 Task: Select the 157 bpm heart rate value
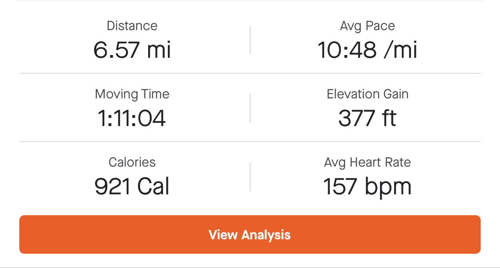coord(368,187)
